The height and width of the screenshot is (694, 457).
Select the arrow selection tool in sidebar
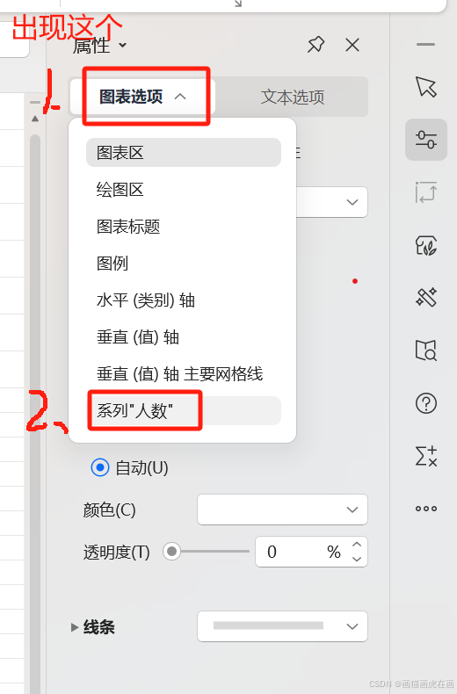click(426, 87)
